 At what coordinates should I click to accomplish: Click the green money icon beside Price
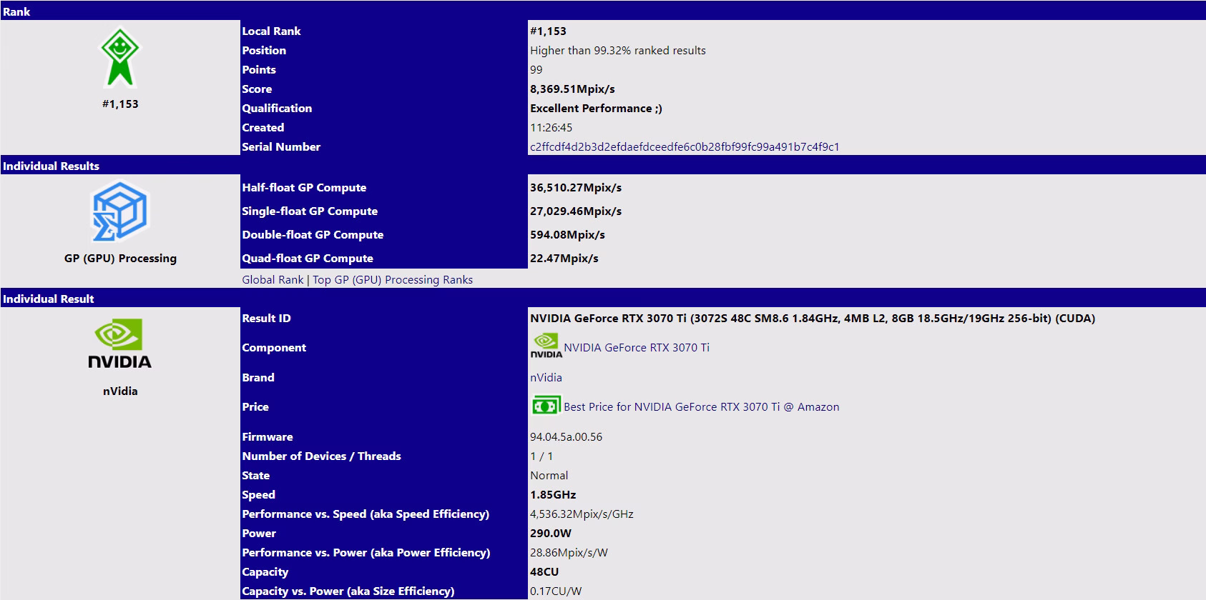[546, 406]
